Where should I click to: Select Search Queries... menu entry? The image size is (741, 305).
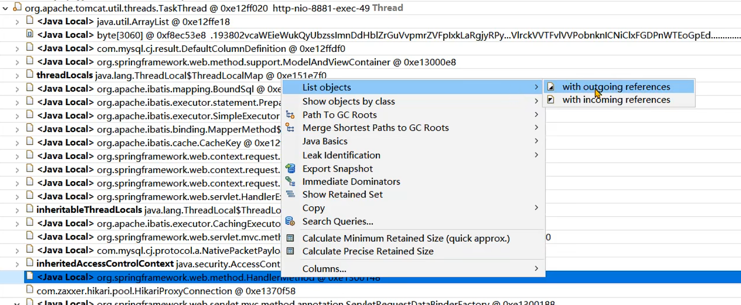413,221
